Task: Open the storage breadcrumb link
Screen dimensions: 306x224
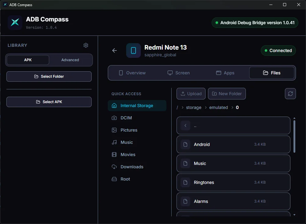Action: point(193,107)
